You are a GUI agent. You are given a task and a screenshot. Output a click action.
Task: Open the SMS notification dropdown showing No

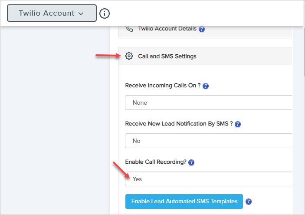click(208, 141)
